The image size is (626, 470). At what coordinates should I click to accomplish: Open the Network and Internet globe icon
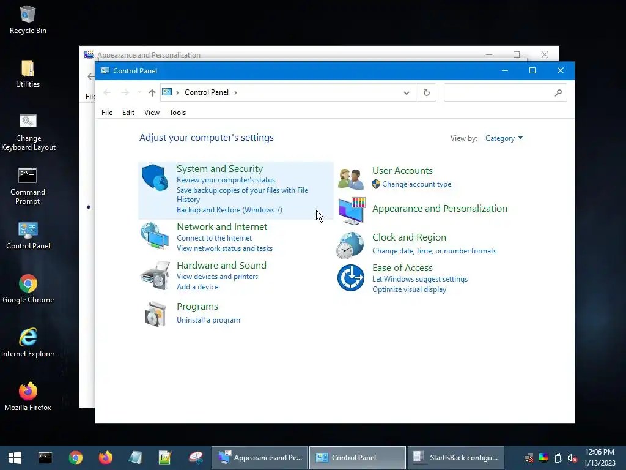pyautogui.click(x=155, y=236)
